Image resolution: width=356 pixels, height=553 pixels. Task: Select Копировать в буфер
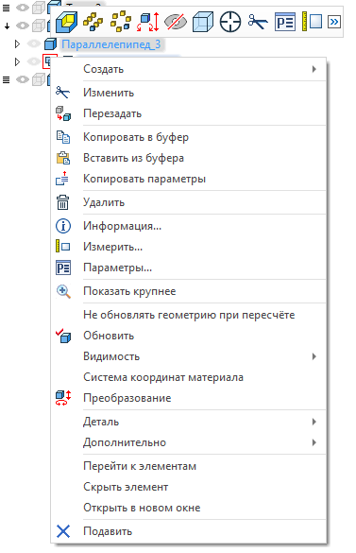pyautogui.click(x=189, y=137)
